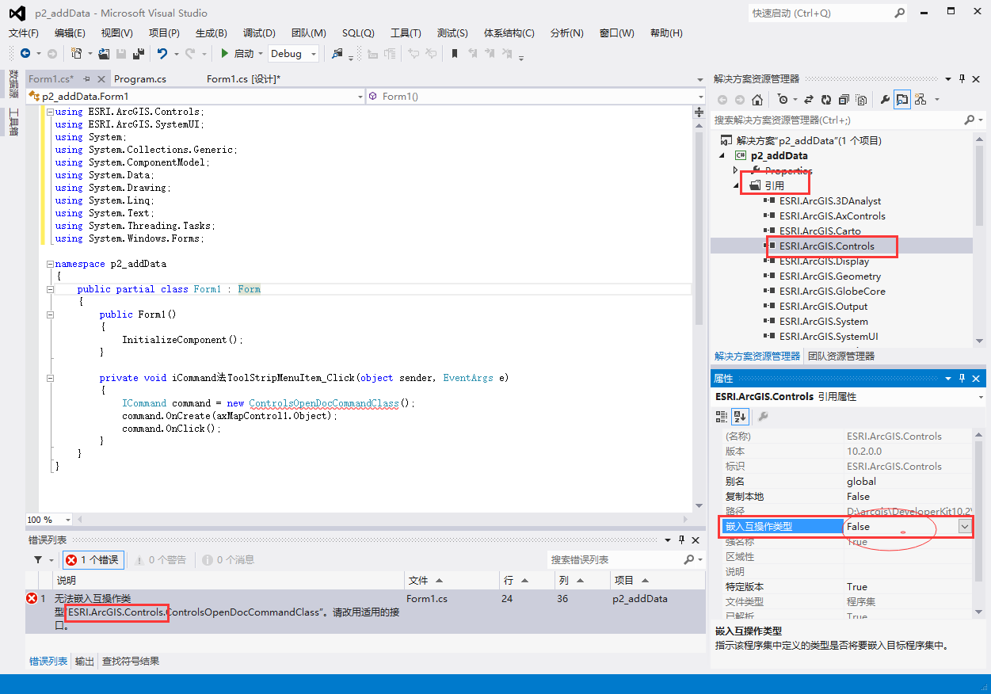Click Pending Changes Filter clock icon

tap(783, 99)
